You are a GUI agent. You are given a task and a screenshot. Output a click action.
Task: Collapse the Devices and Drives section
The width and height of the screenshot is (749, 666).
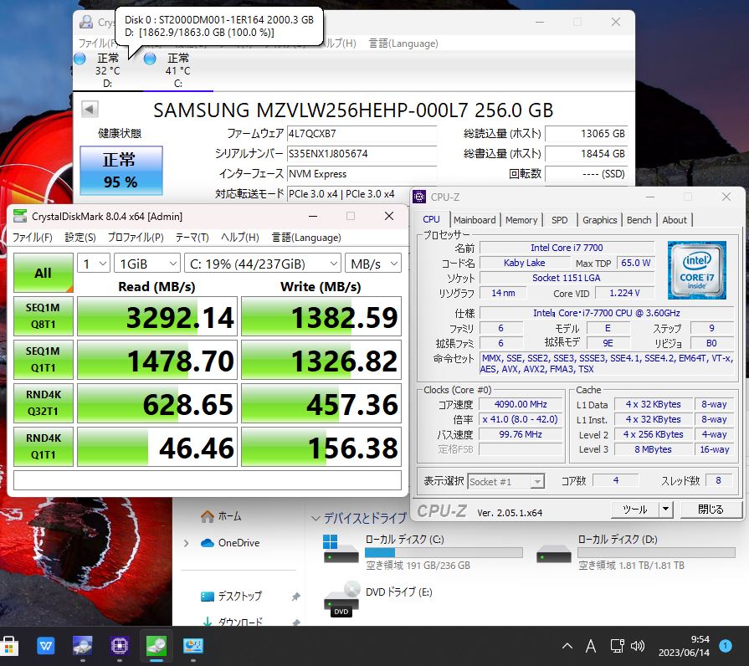coord(316,518)
